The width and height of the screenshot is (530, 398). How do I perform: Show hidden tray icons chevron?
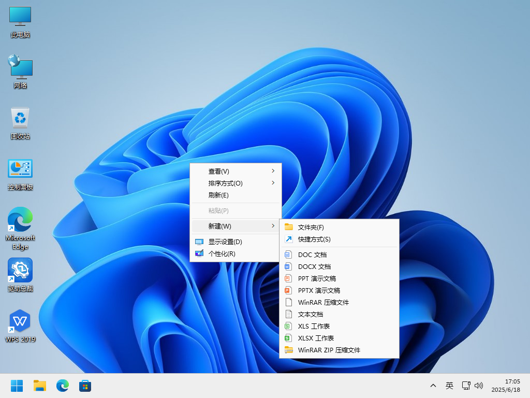tap(433, 386)
